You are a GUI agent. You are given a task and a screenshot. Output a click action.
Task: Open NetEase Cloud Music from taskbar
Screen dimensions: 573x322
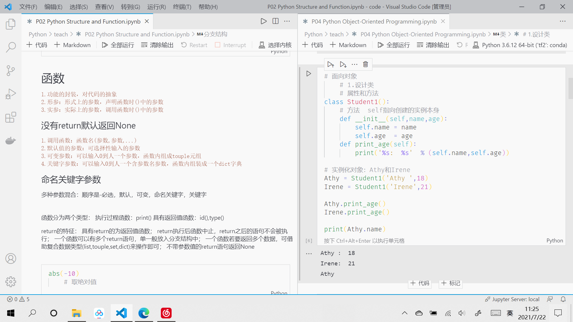[166, 313]
